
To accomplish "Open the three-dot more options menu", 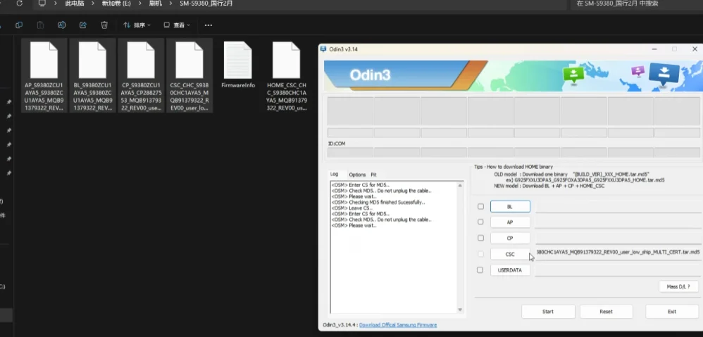I will coord(209,25).
